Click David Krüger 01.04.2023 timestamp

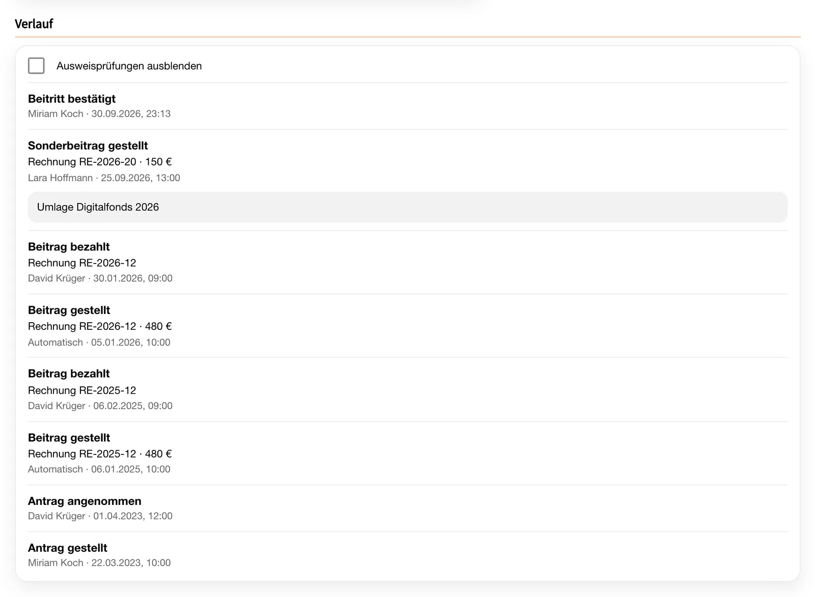(100, 516)
